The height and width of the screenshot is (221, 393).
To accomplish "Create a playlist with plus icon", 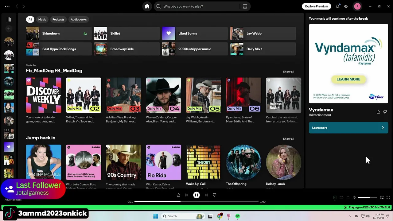I will click(x=9, y=29).
